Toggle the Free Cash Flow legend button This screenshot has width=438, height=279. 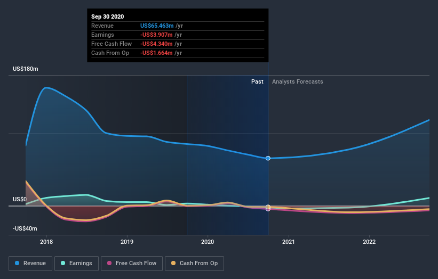pyautogui.click(x=132, y=264)
